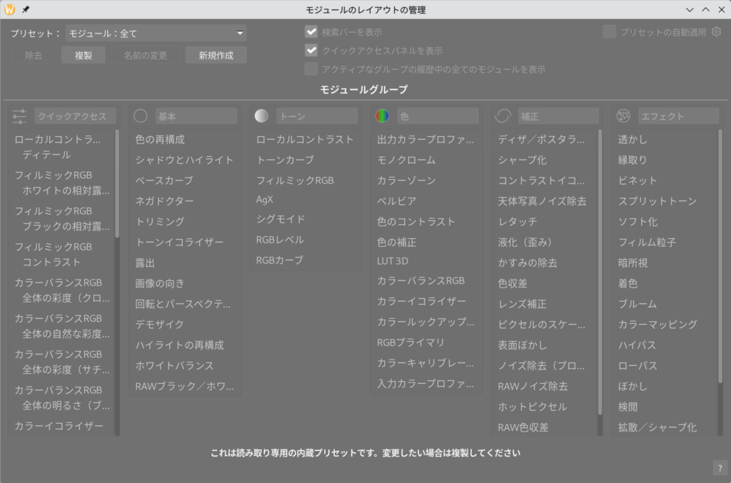
Task: Click the quick access sliders icon
Action: (19, 116)
